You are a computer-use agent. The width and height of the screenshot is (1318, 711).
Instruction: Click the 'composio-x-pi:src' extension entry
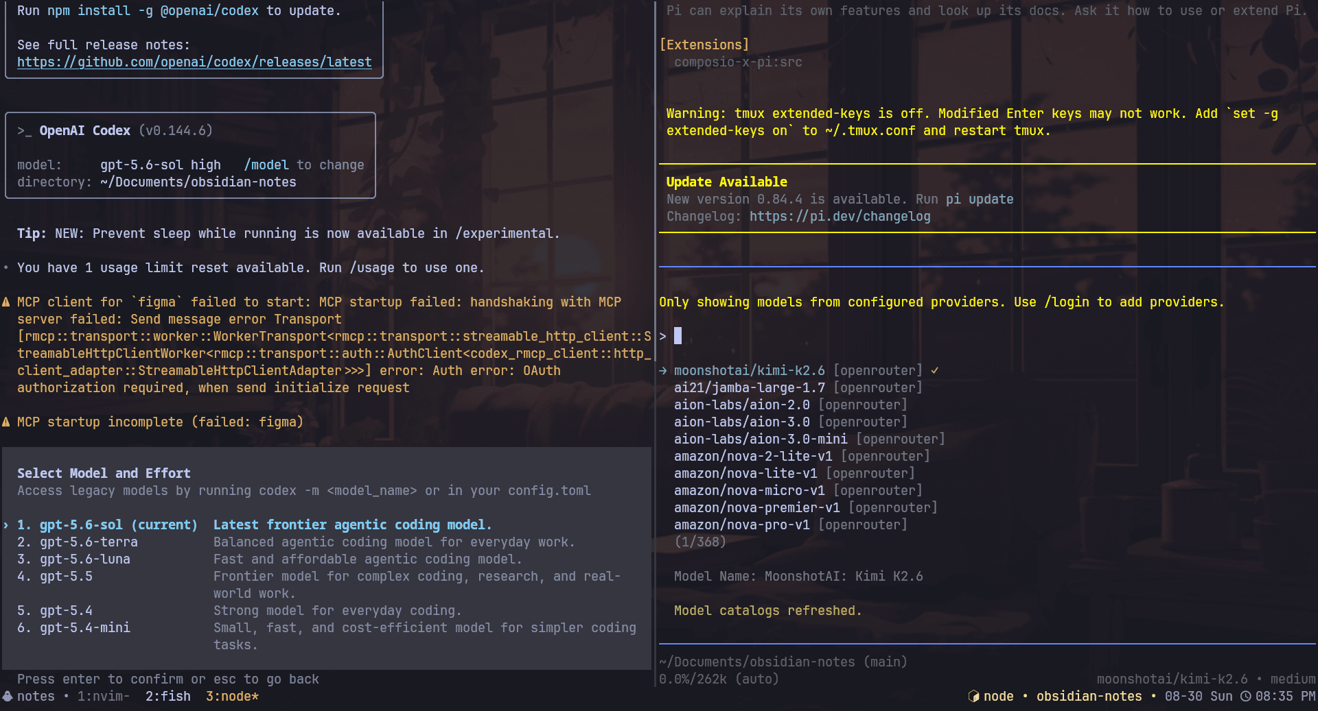point(738,62)
